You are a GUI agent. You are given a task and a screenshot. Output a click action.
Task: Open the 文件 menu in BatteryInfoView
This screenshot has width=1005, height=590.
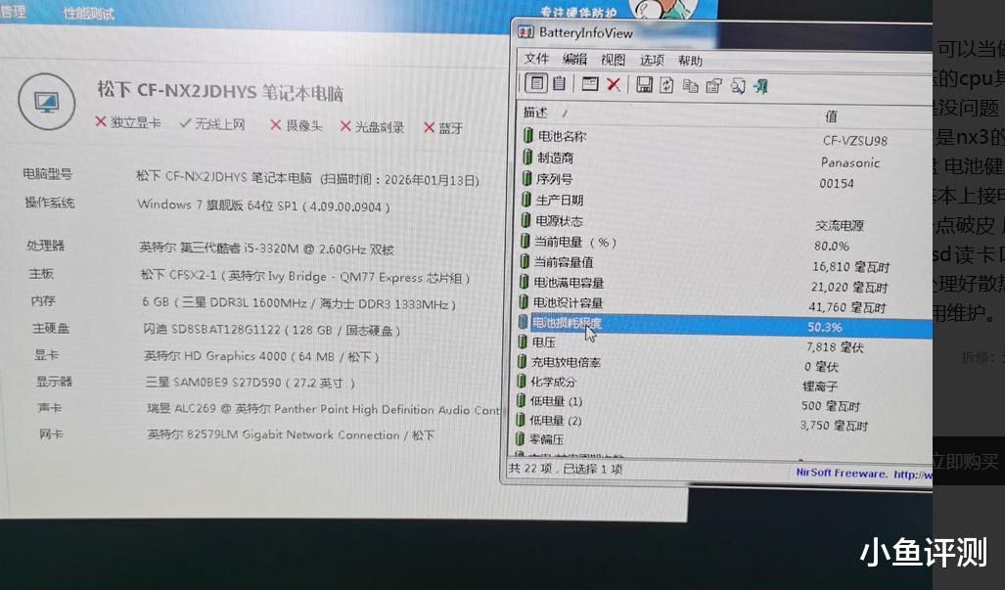click(536, 59)
